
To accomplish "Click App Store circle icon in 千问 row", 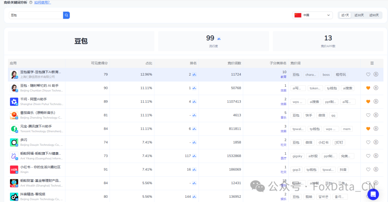I will tap(376, 101).
